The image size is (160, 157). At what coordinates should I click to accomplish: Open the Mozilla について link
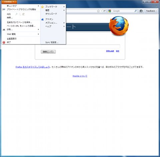coord(80,76)
